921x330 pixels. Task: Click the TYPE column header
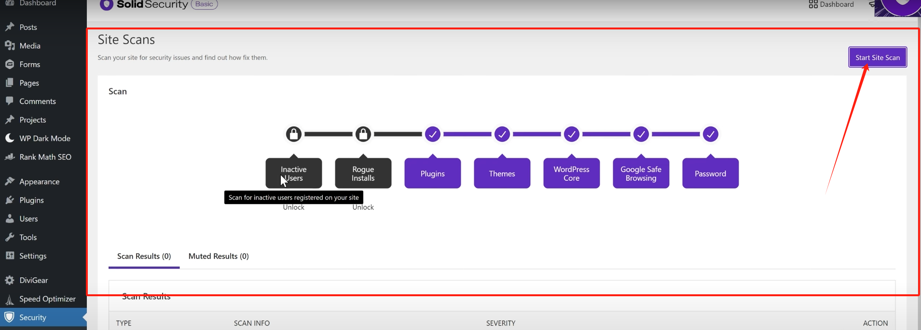click(124, 323)
